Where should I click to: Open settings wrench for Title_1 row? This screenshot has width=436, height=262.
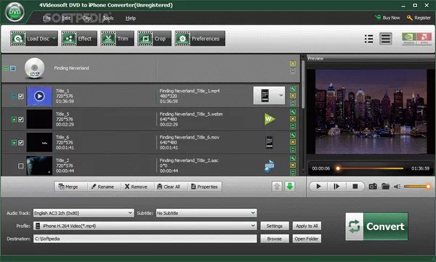(x=293, y=89)
